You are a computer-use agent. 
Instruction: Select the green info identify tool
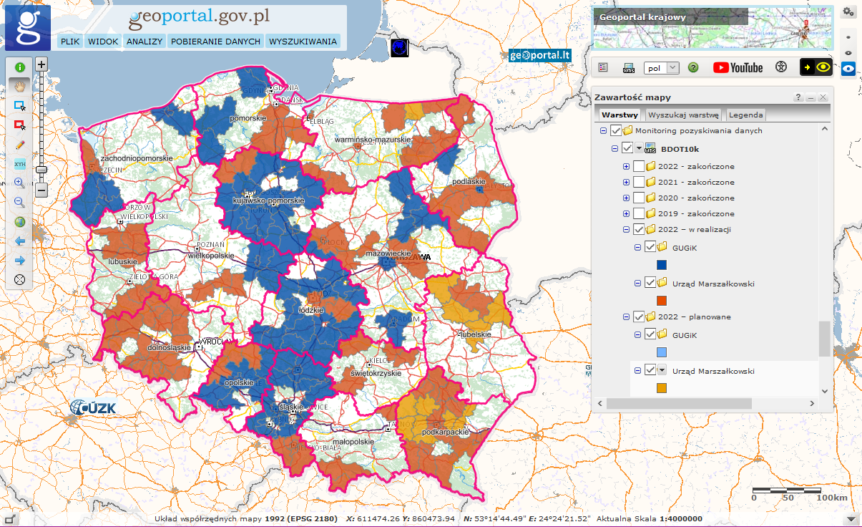tap(19, 67)
